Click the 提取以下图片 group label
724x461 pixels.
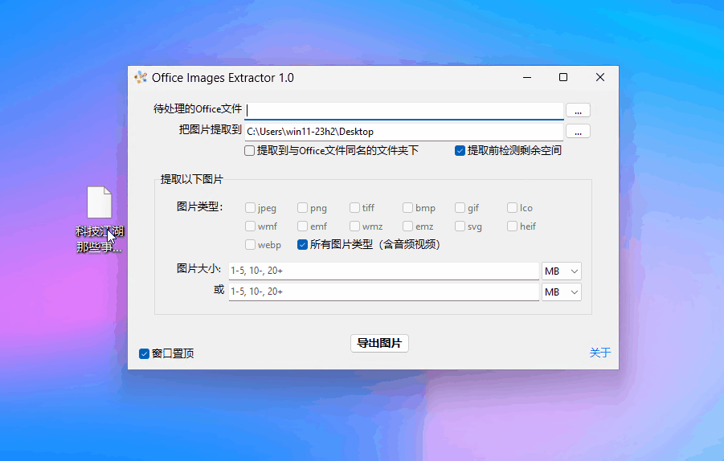pos(191,179)
